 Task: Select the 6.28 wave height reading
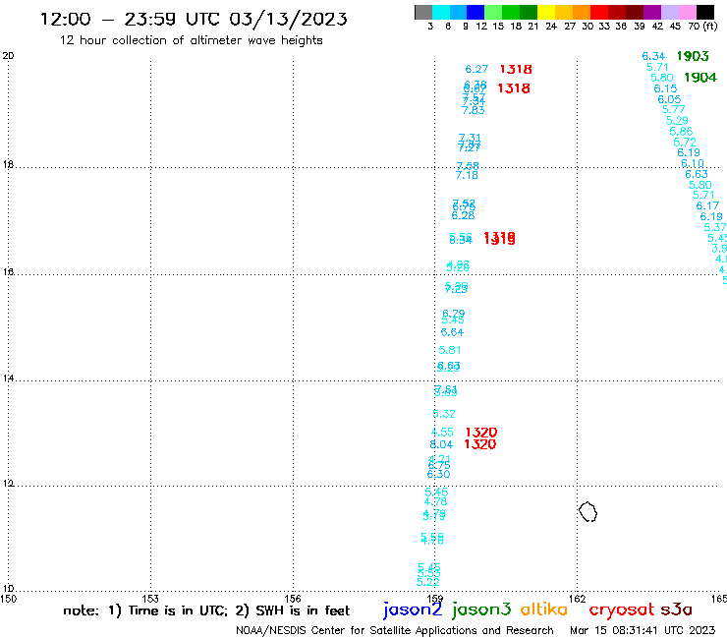(463, 215)
